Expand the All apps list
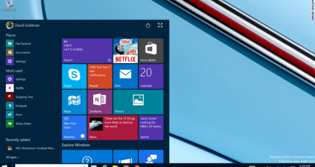Screen dimensions: 315x167 click(x=13, y=157)
